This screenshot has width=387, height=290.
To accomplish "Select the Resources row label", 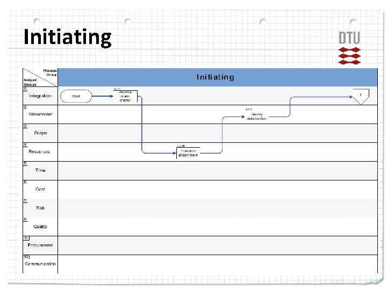I will point(39,151).
